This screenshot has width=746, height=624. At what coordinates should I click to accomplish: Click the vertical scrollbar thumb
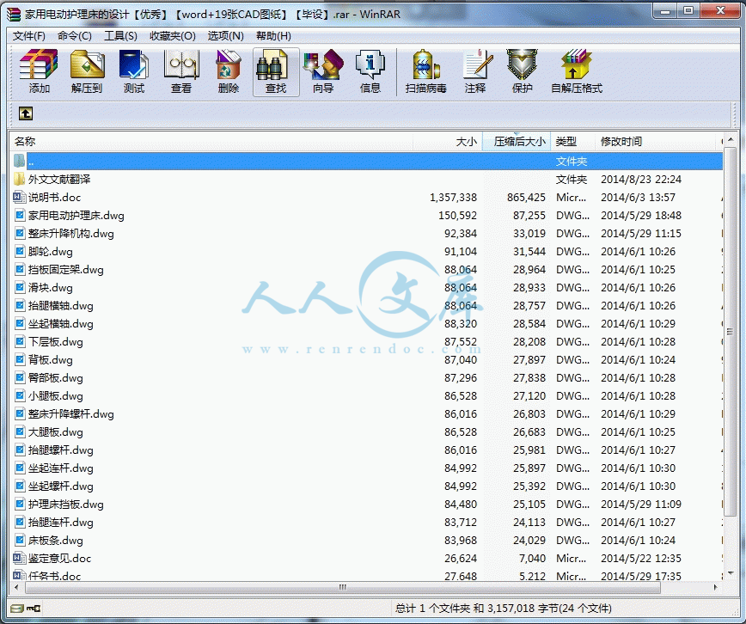coord(731,332)
